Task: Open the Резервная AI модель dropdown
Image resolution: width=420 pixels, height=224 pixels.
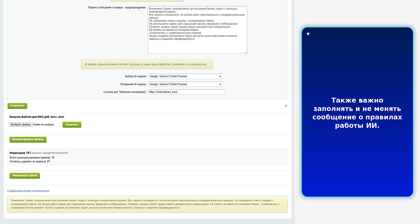Action: [185, 84]
